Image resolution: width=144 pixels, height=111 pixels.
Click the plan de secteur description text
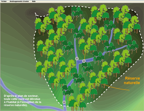pyautogui.click(x=22, y=101)
